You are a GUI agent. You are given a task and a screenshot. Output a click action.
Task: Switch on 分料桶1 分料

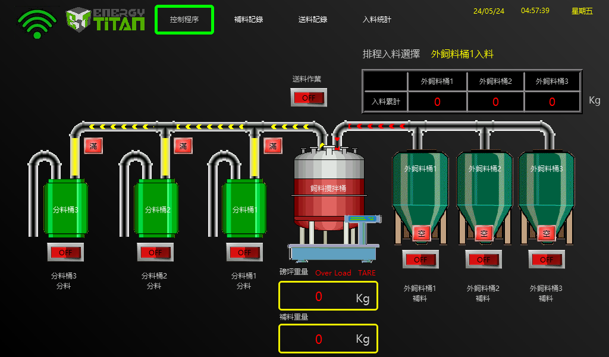click(244, 253)
